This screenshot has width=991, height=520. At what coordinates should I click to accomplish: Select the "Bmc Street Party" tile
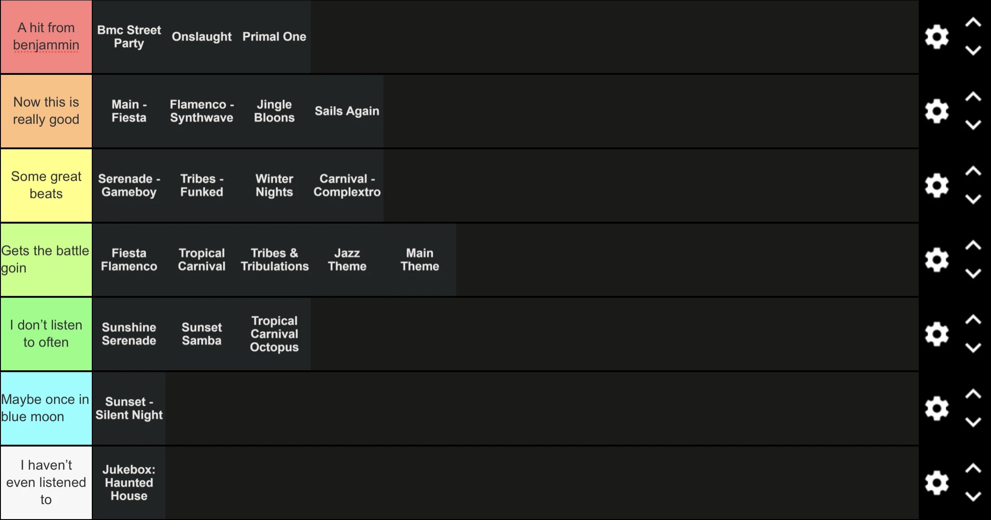click(x=129, y=36)
